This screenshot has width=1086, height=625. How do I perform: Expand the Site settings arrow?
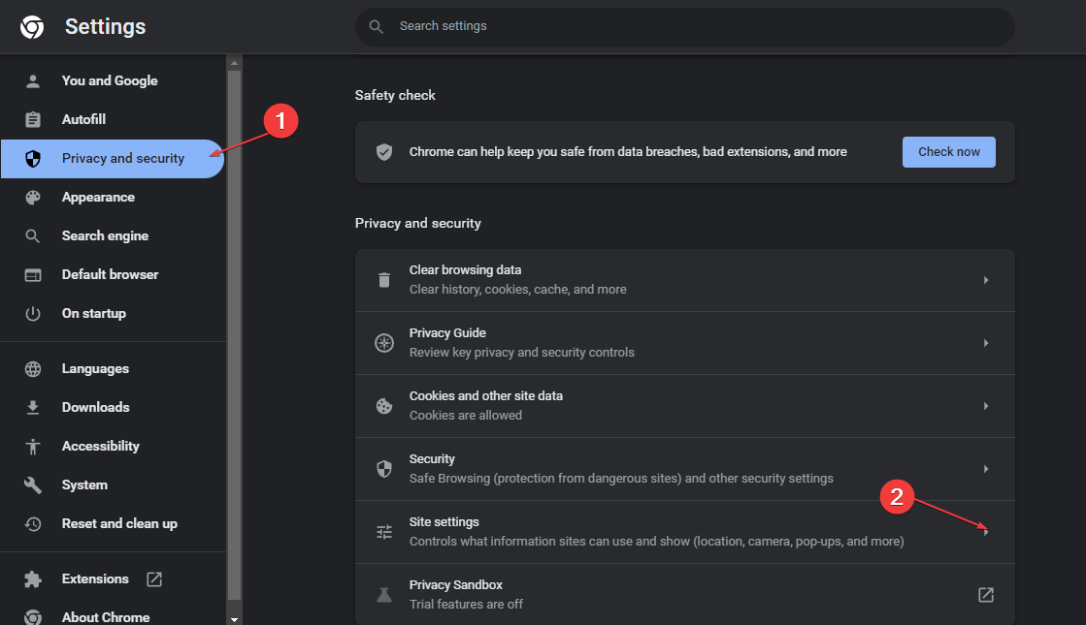pos(986,532)
